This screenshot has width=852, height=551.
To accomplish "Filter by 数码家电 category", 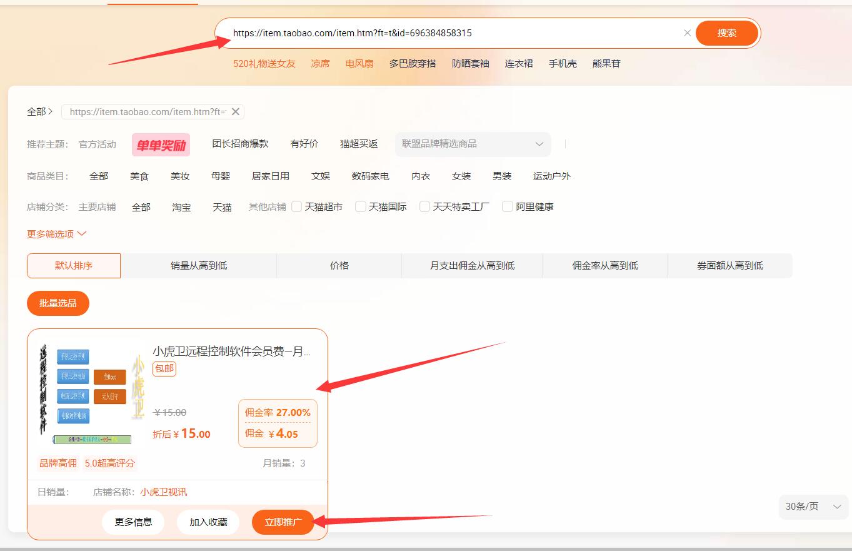I will (x=371, y=176).
